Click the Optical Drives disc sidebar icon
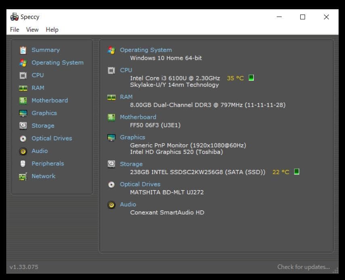 (23, 139)
